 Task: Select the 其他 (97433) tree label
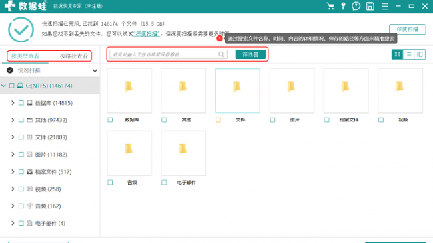tap(51, 120)
